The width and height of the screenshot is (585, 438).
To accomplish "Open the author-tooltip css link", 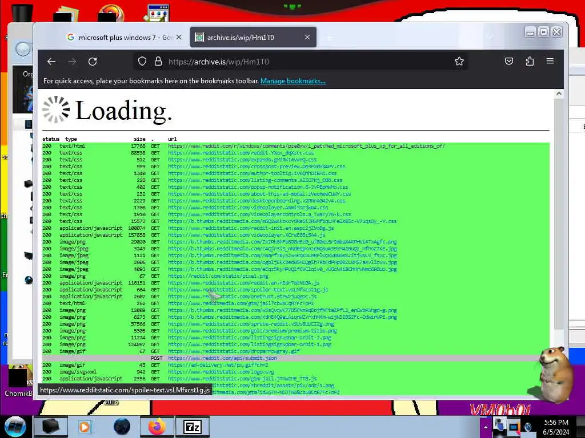I will click(x=252, y=173).
